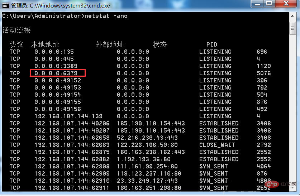This screenshot has height=196, width=300.
Task: Click the 活动连接 heading text
Action: click(16, 30)
